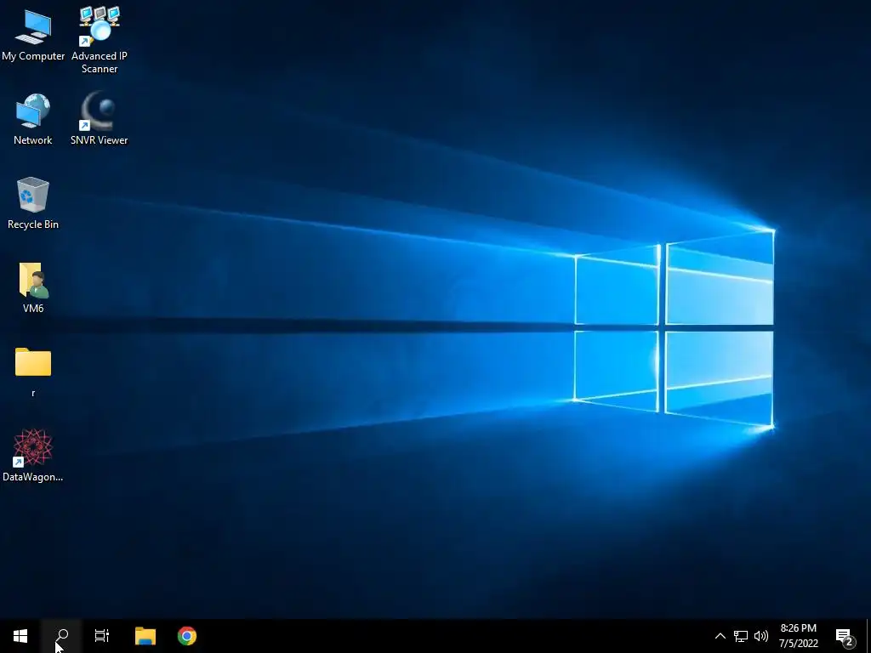Show hidden system tray icons
Image resolution: width=871 pixels, height=653 pixels.
[720, 636]
